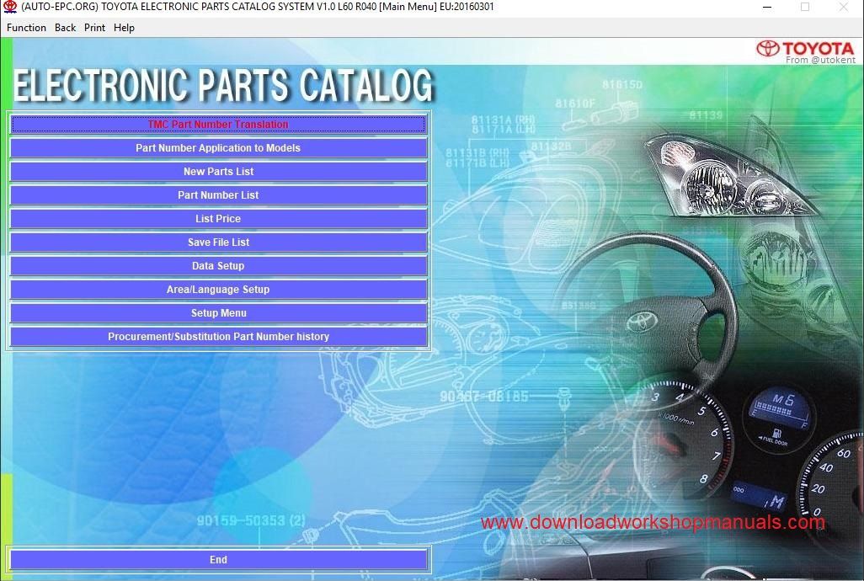
Task: Open Save File List
Action: 218,243
